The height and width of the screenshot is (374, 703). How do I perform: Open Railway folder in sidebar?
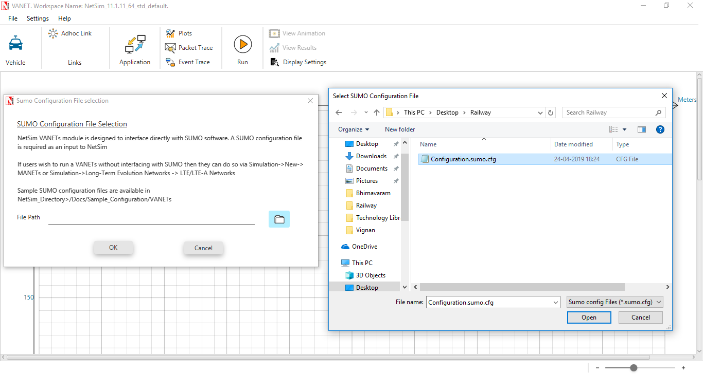(x=361, y=205)
